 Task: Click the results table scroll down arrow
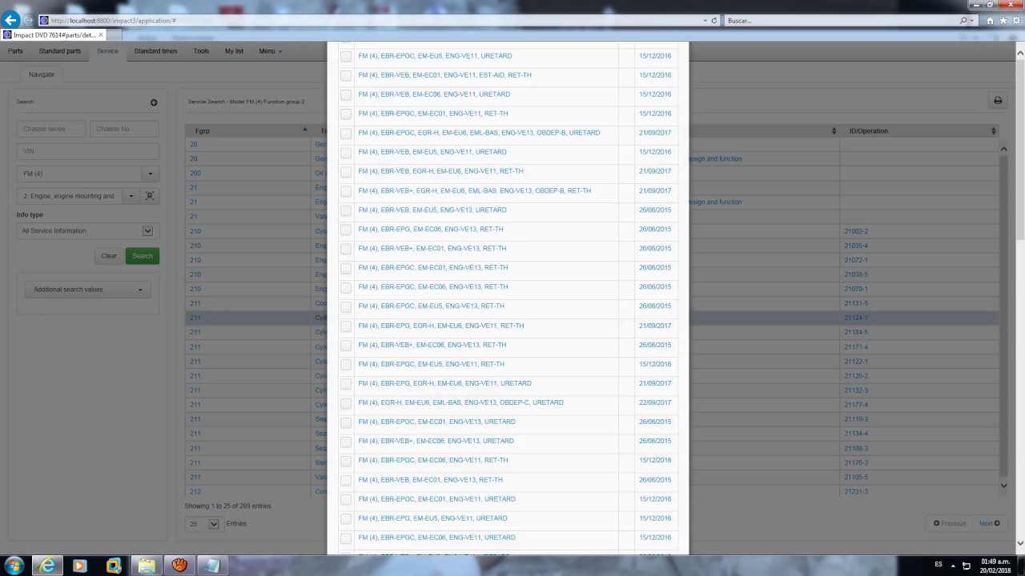tap(1003, 486)
